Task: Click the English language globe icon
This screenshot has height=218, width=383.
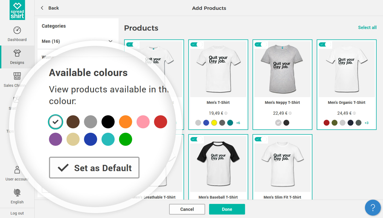Action: 17,193
